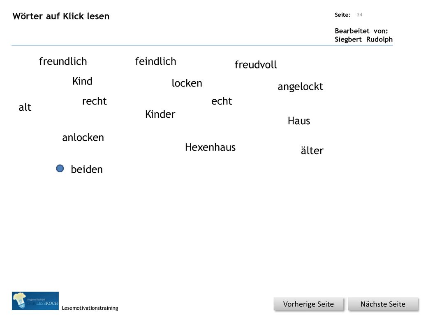The height and width of the screenshot is (315, 421).
Task: Select the word locken
Action: click(187, 83)
